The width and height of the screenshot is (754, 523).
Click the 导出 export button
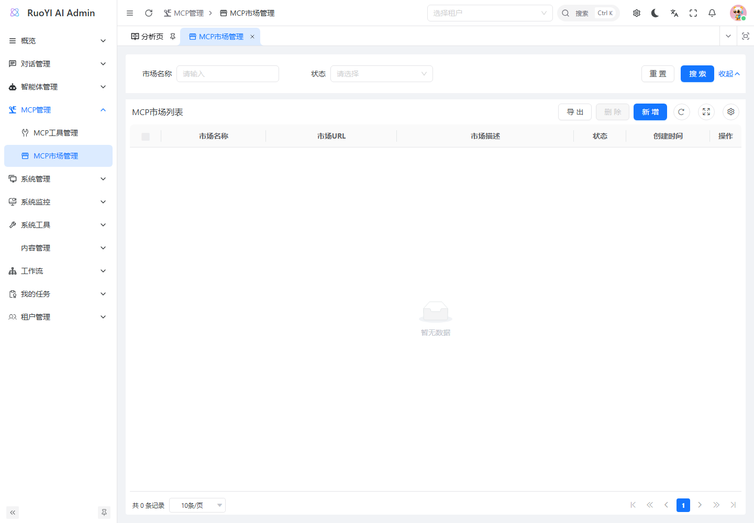(575, 112)
